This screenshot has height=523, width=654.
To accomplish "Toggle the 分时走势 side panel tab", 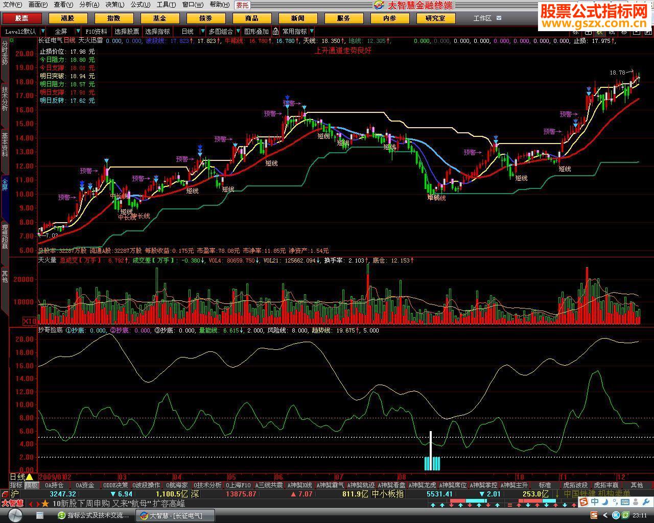I will [x=5, y=53].
